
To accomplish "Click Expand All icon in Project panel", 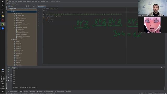I will 29,6.
